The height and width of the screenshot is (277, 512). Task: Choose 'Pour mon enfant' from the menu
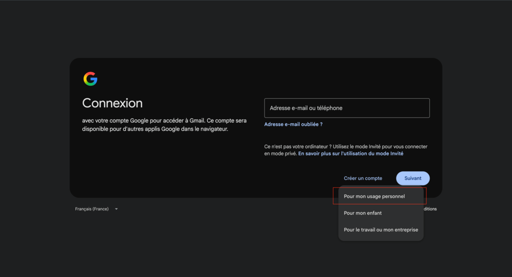pos(380,213)
